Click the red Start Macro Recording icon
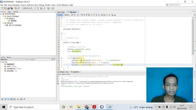This screenshot has height=110, width=196. point(107,15)
